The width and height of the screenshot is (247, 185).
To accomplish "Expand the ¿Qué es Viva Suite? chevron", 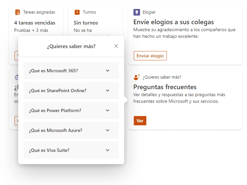I will [x=108, y=150].
